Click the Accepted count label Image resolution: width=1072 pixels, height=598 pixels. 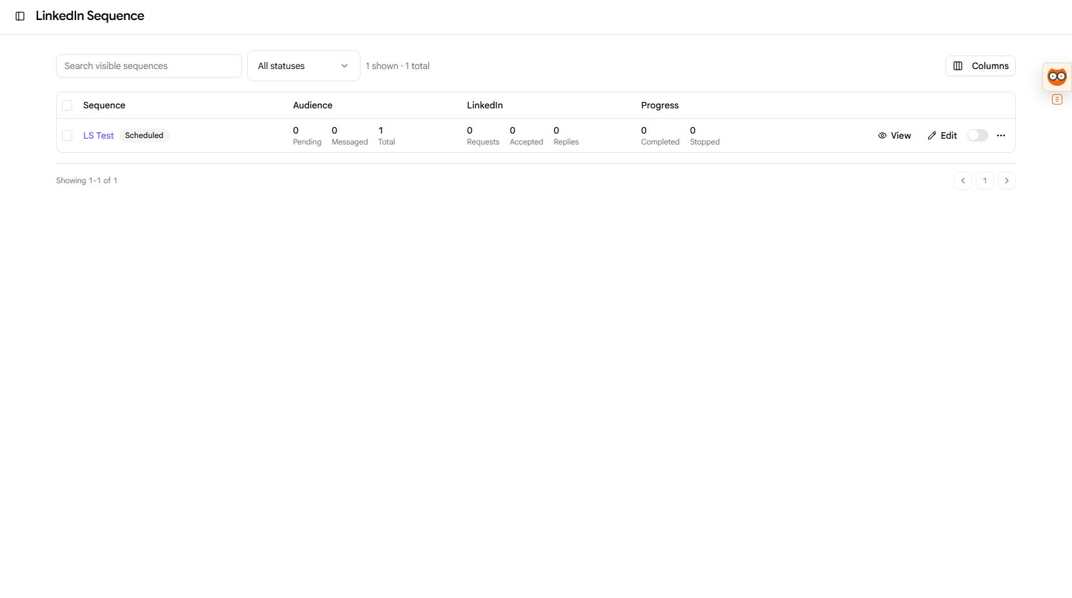(x=526, y=142)
